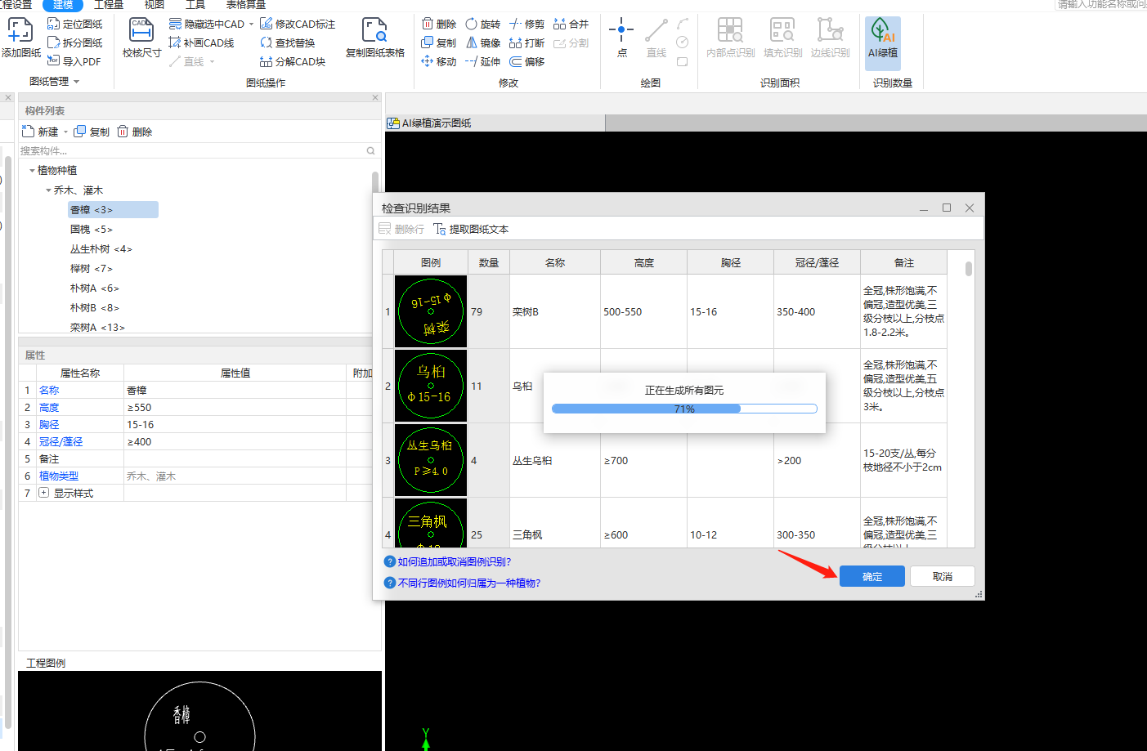Switch to the 表格算量 ribbon tab

coord(246,5)
